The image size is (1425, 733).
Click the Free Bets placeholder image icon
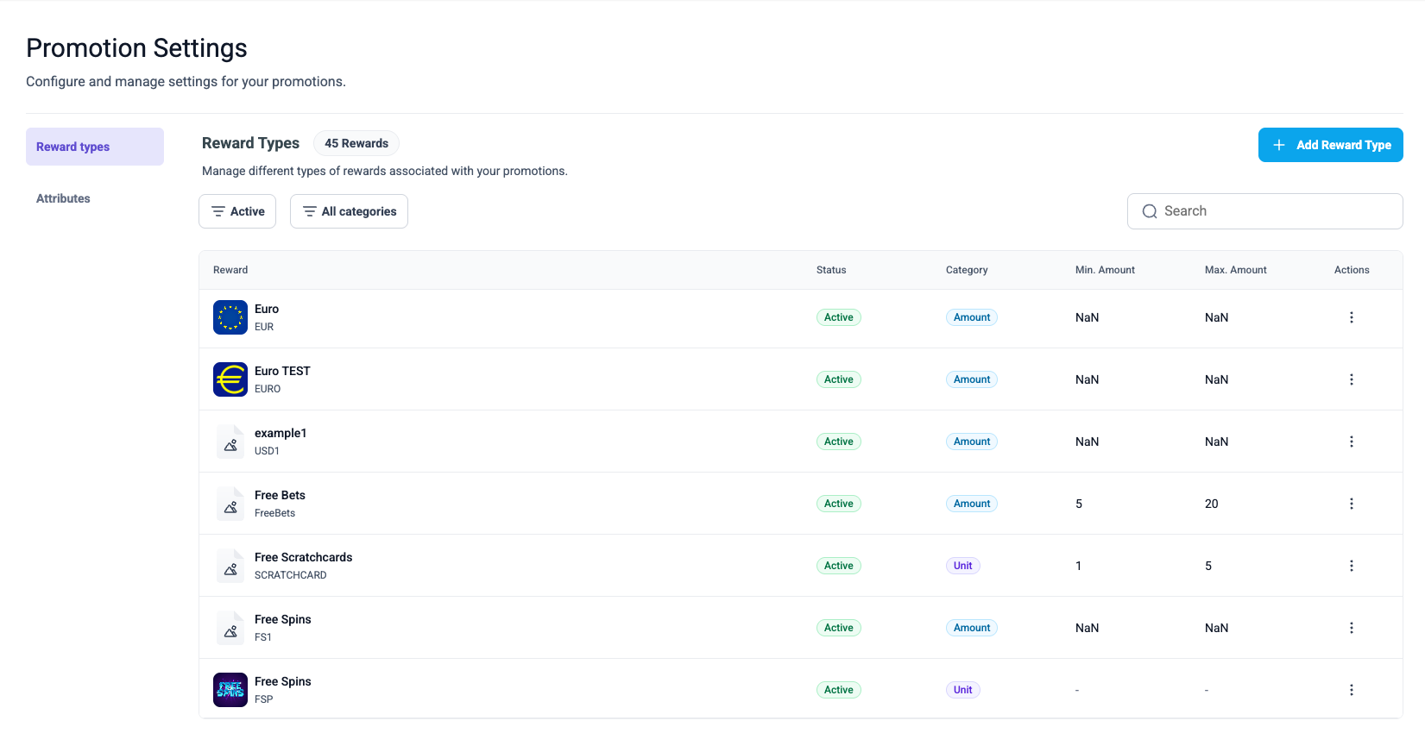(x=230, y=504)
